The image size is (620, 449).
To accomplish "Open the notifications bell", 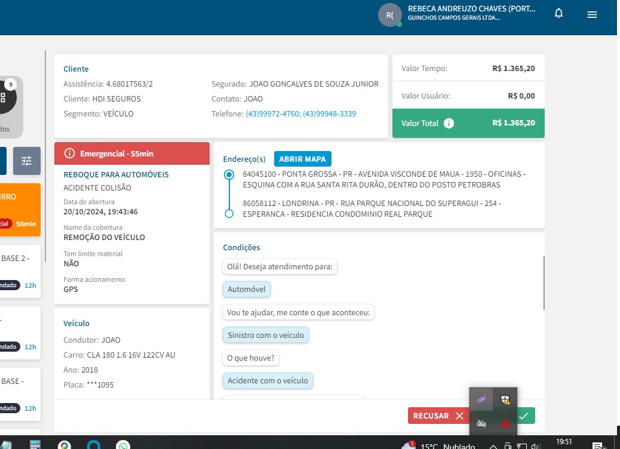I will pos(558,14).
